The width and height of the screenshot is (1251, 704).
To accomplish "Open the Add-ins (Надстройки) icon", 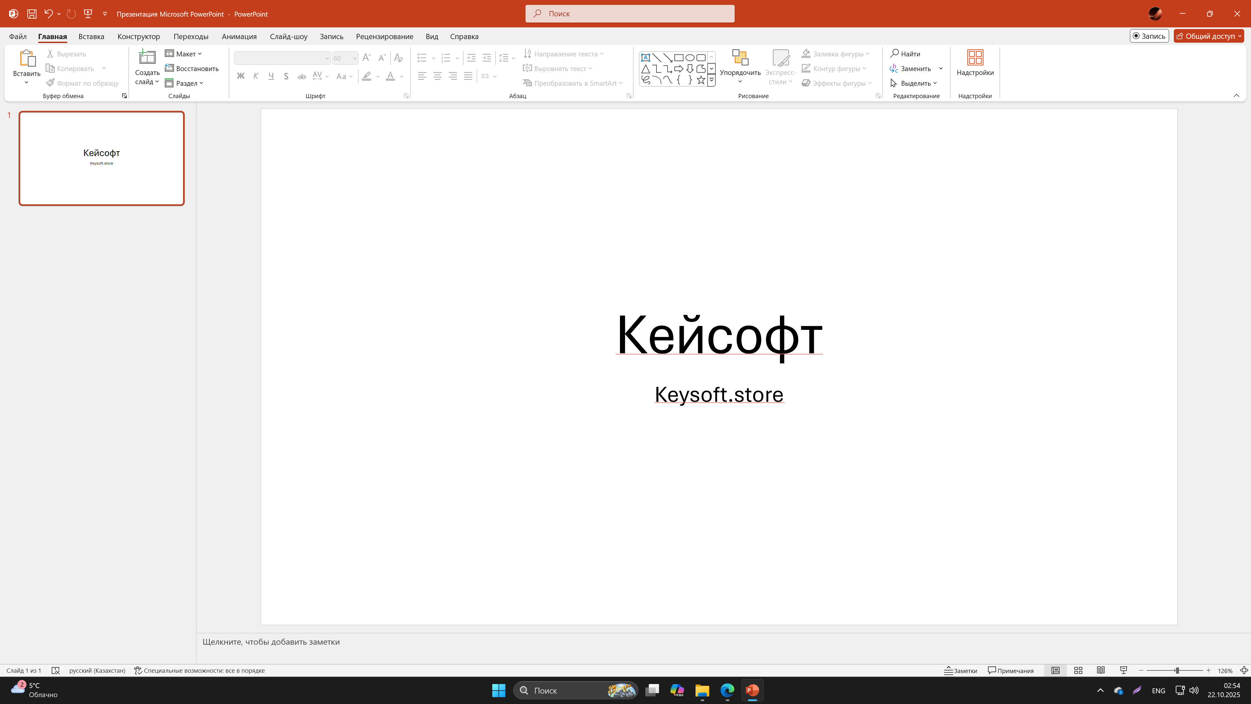I will point(975,58).
